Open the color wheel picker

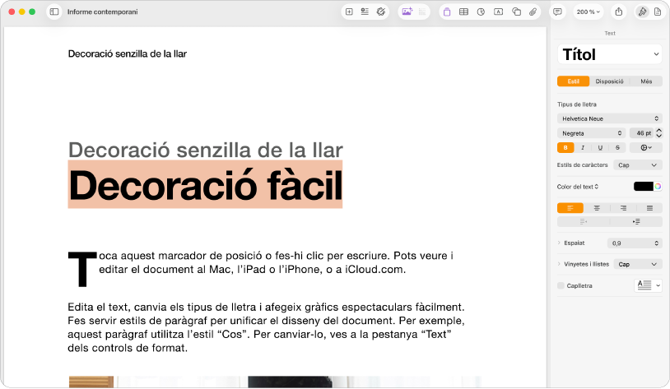[658, 186]
